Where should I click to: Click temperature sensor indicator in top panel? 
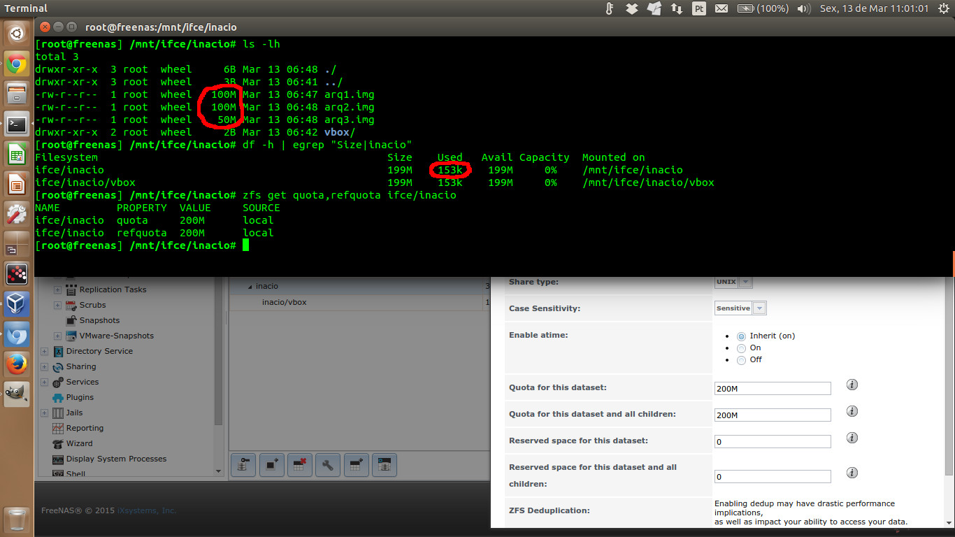coord(610,8)
